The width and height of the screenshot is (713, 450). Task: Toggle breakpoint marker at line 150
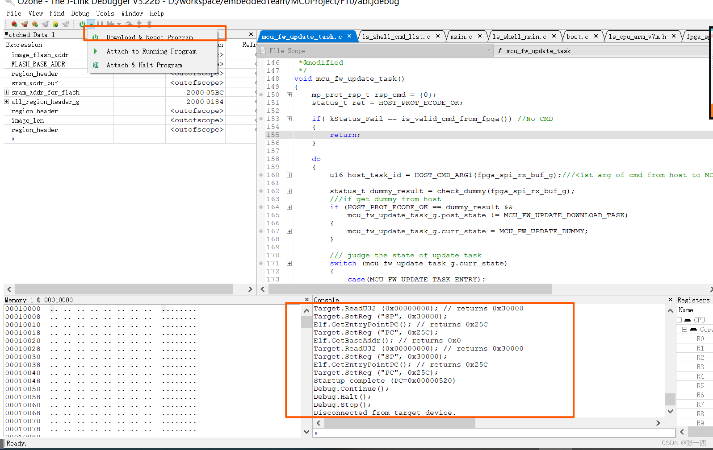261,95
